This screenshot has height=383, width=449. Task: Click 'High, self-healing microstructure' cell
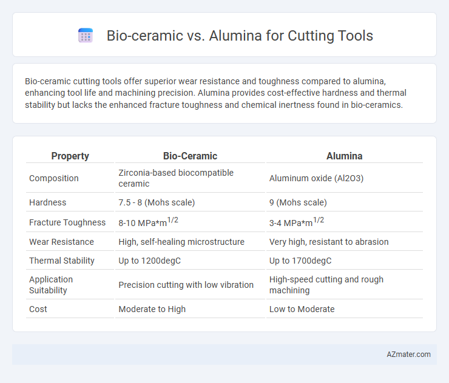coord(181,242)
